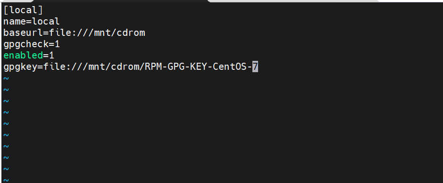Click the word cdrom in the gpgkey line
This screenshot has width=443, height=183.
[x=125, y=67]
